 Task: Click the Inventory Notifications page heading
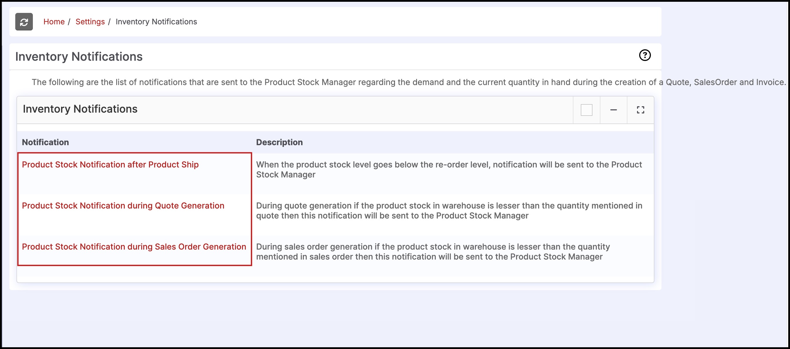[79, 57]
